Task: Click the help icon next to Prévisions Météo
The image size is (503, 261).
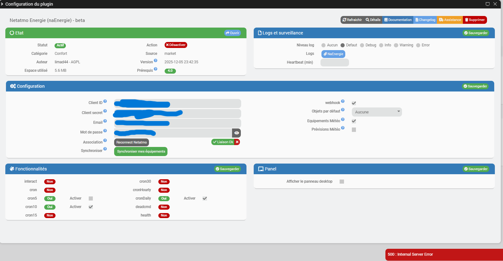Action: (x=343, y=128)
